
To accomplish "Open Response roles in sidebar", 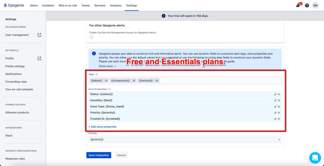I will click(15, 159).
